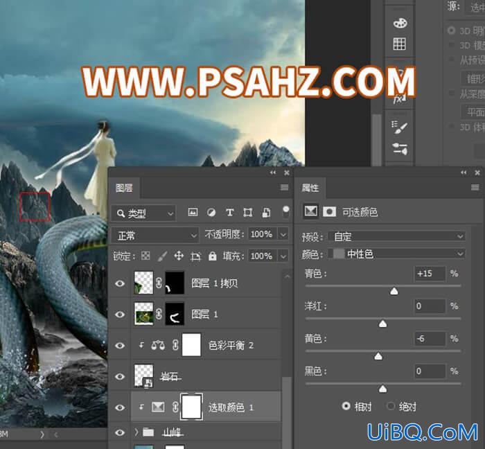
Task: Select the 相对 radio option
Action: 346,406
